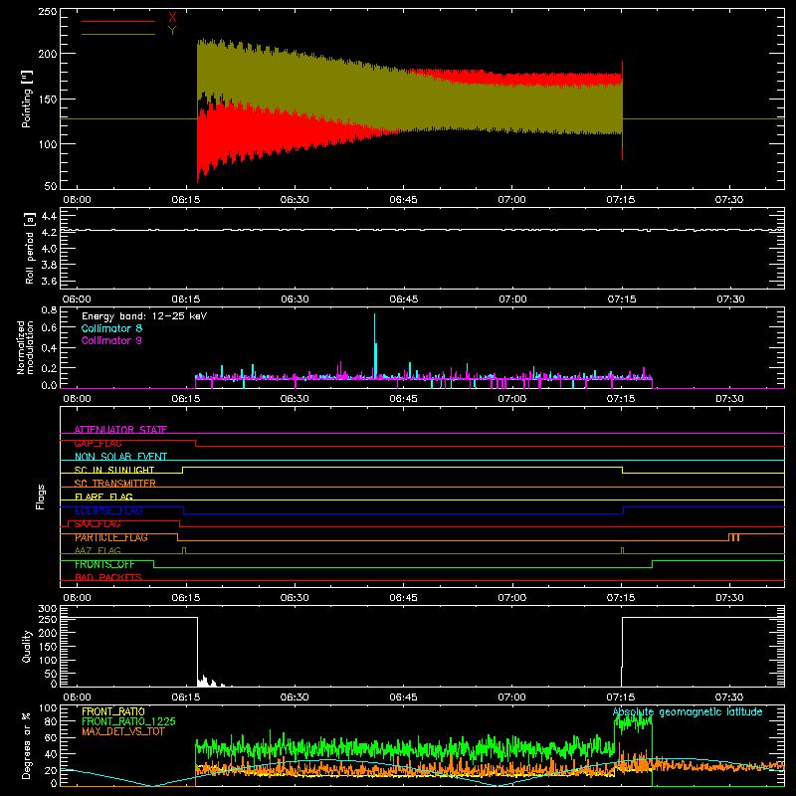Click the GAP_FLAG label
This screenshot has width=796, height=796.
(x=98, y=443)
